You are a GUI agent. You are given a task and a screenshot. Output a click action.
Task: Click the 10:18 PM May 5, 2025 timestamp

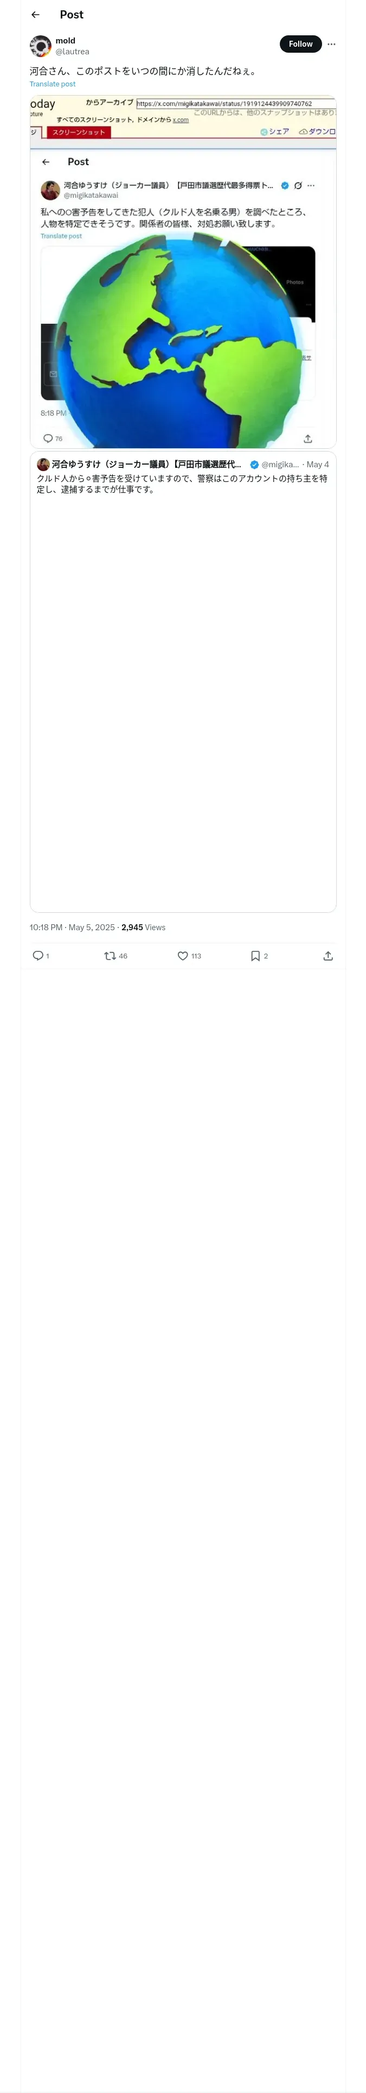pyautogui.click(x=72, y=927)
